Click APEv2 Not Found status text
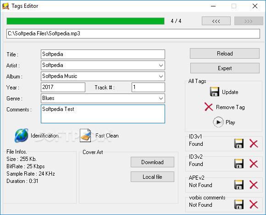The image size is (266, 215). [x=200, y=185]
